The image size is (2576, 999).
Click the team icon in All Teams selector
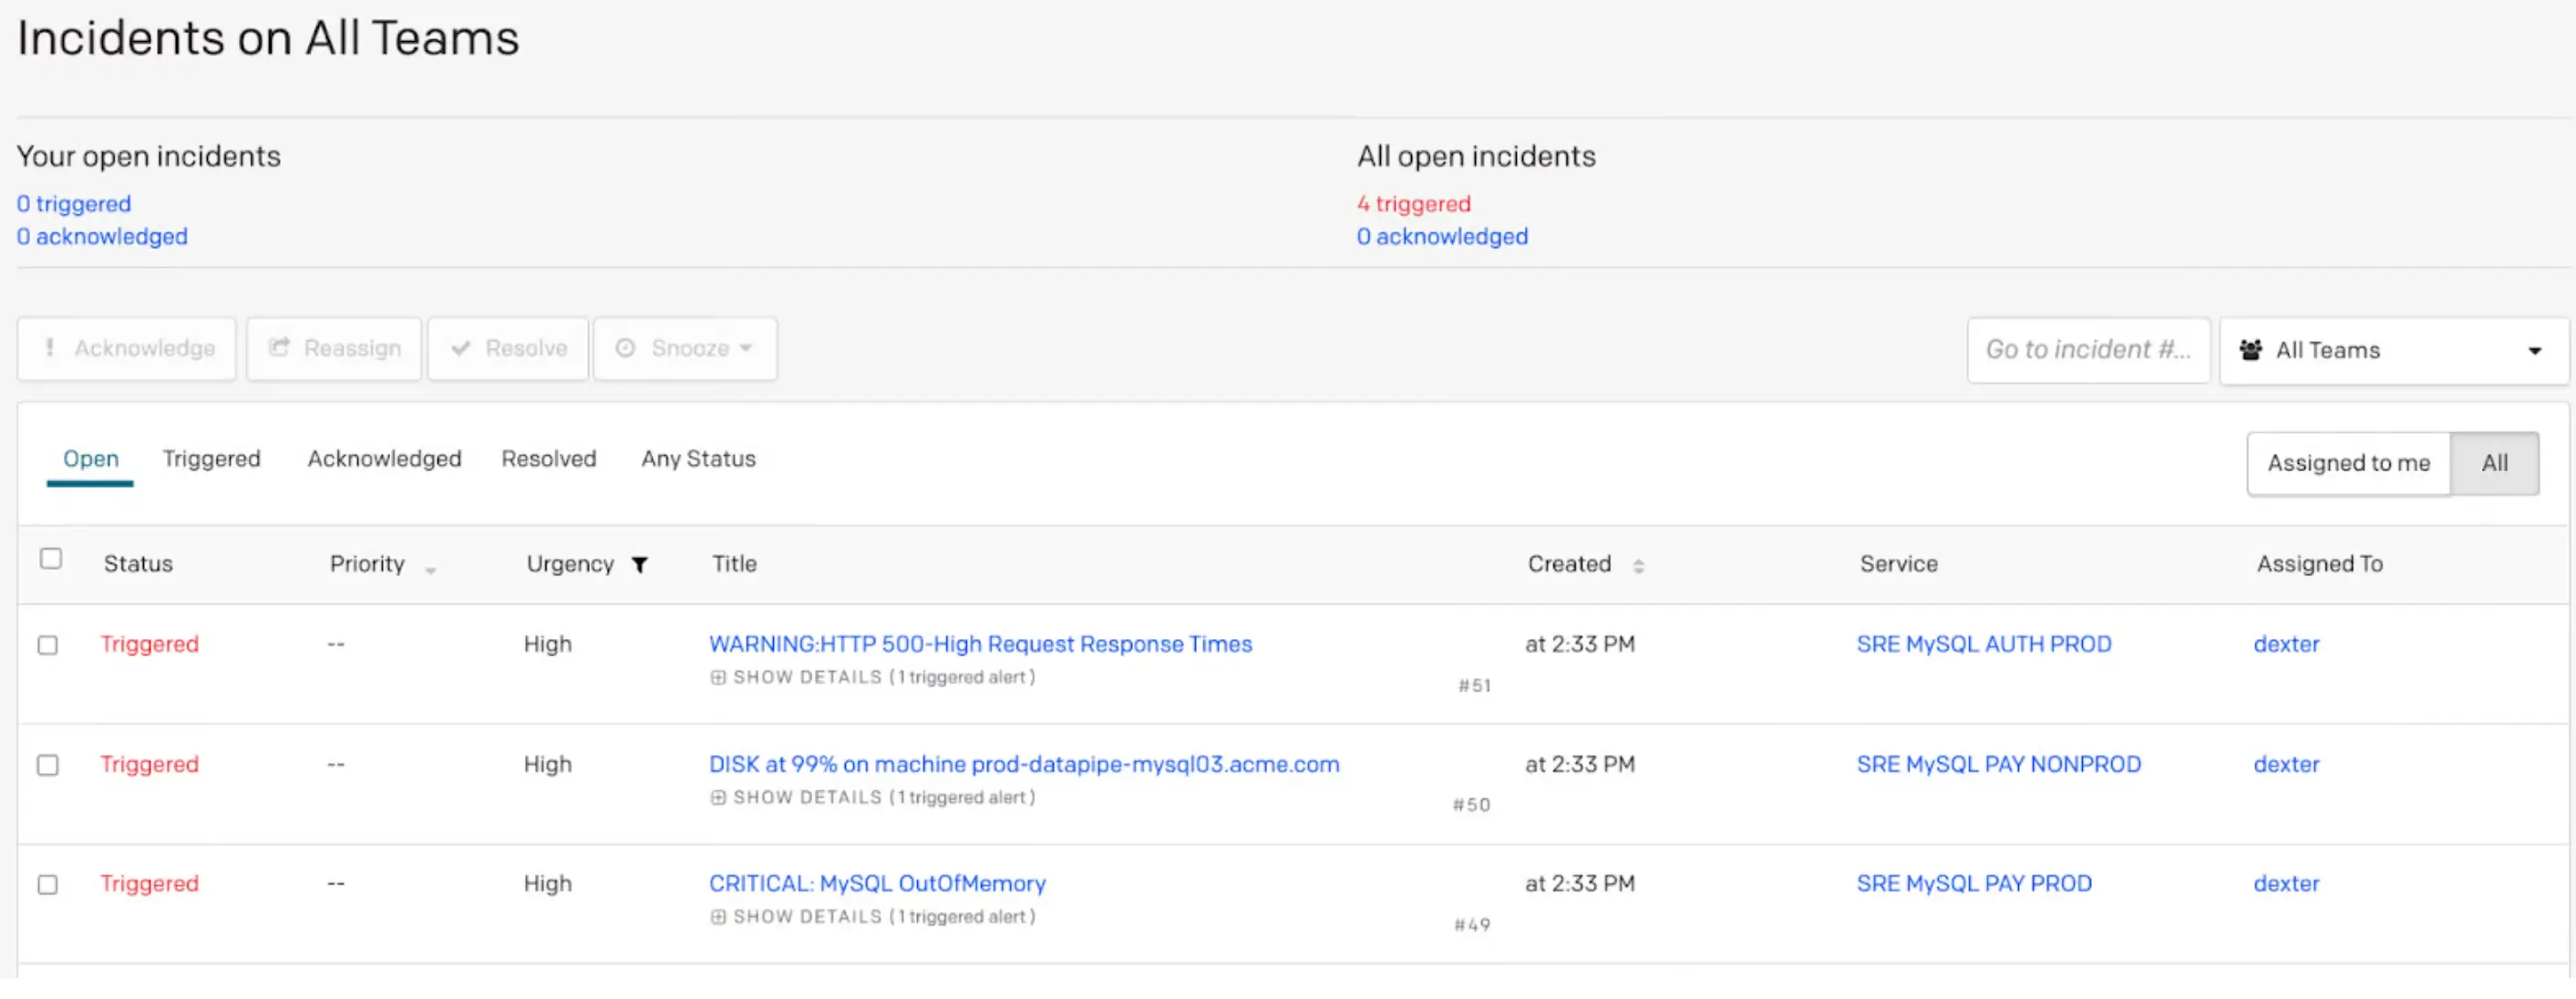[x=2250, y=350]
